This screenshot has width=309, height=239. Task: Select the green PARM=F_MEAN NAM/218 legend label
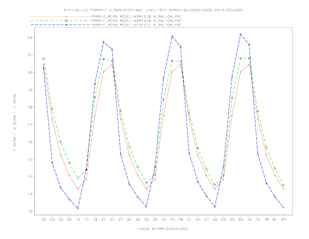136,21
